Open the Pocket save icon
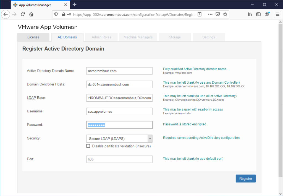Viewport: 283px width, 196px height. pos(218,14)
